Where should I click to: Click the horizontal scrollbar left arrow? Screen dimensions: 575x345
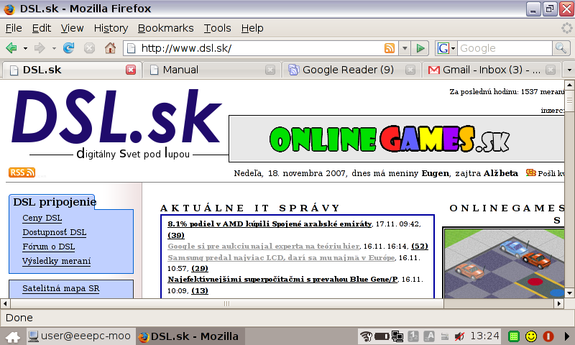5,303
